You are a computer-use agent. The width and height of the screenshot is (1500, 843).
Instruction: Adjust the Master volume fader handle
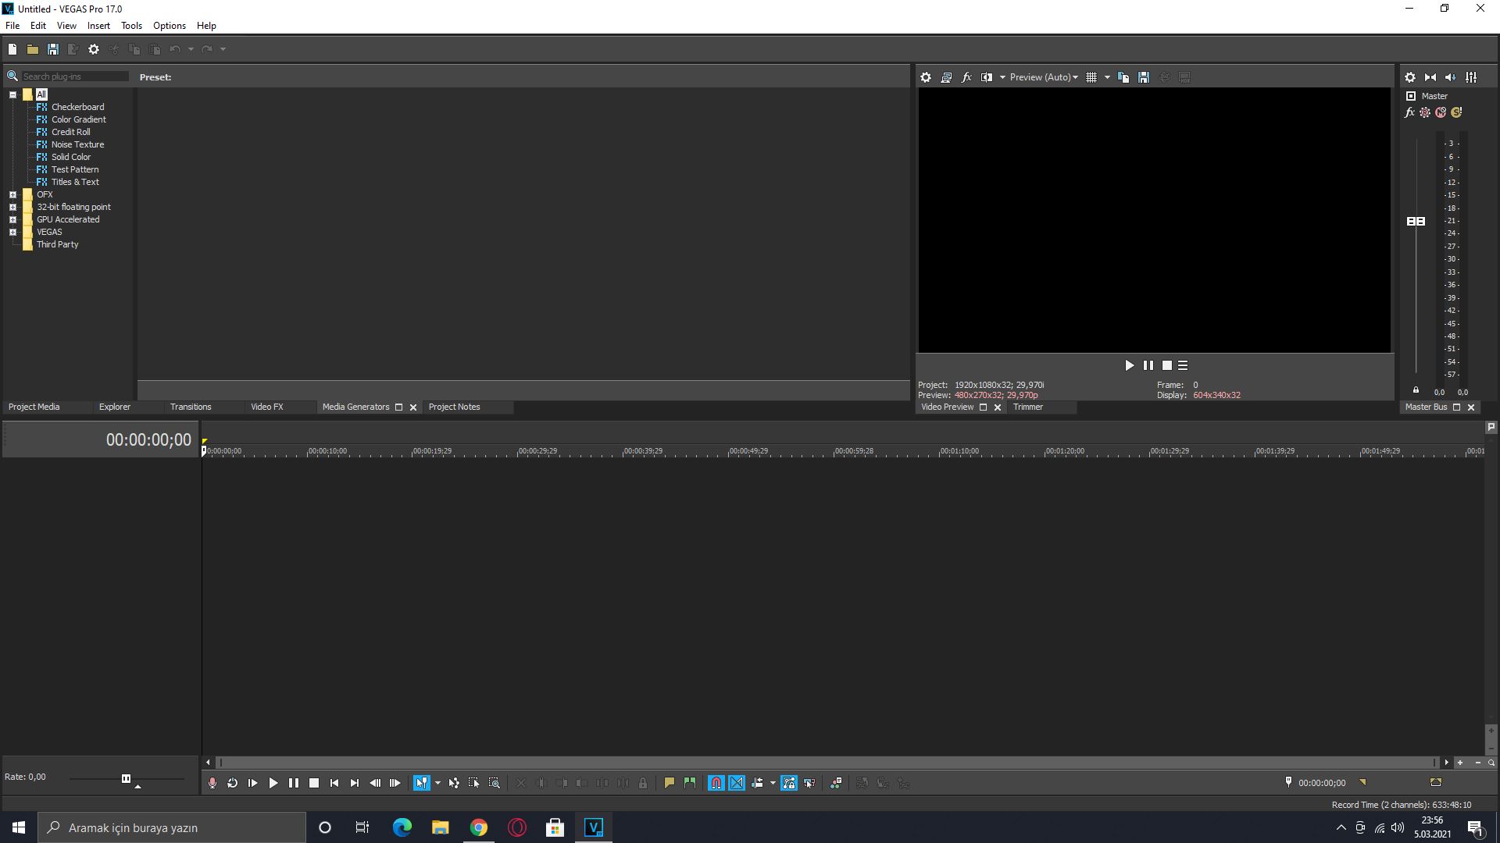[x=1416, y=222]
